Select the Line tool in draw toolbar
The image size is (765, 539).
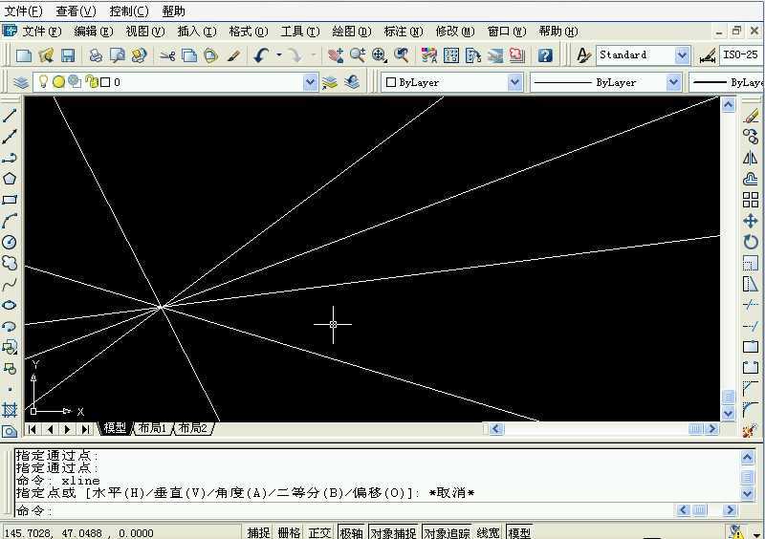(10, 116)
